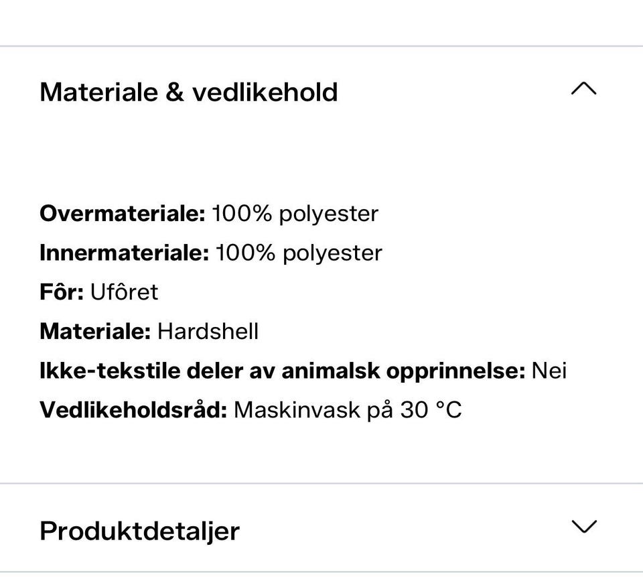Select the Maskinvask på 30 °C text
Image resolution: width=643 pixels, height=577 pixels.
pos(348,411)
